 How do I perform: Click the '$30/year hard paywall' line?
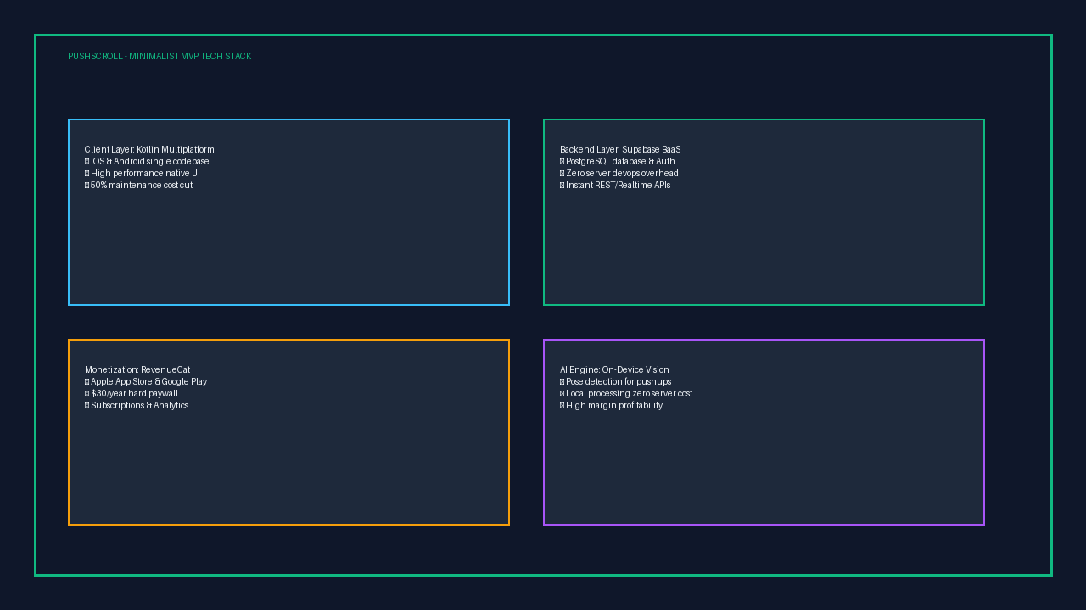click(132, 394)
